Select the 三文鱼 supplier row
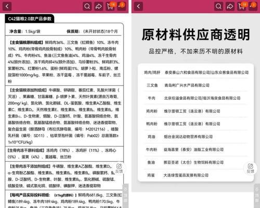 click(x=196, y=85)
